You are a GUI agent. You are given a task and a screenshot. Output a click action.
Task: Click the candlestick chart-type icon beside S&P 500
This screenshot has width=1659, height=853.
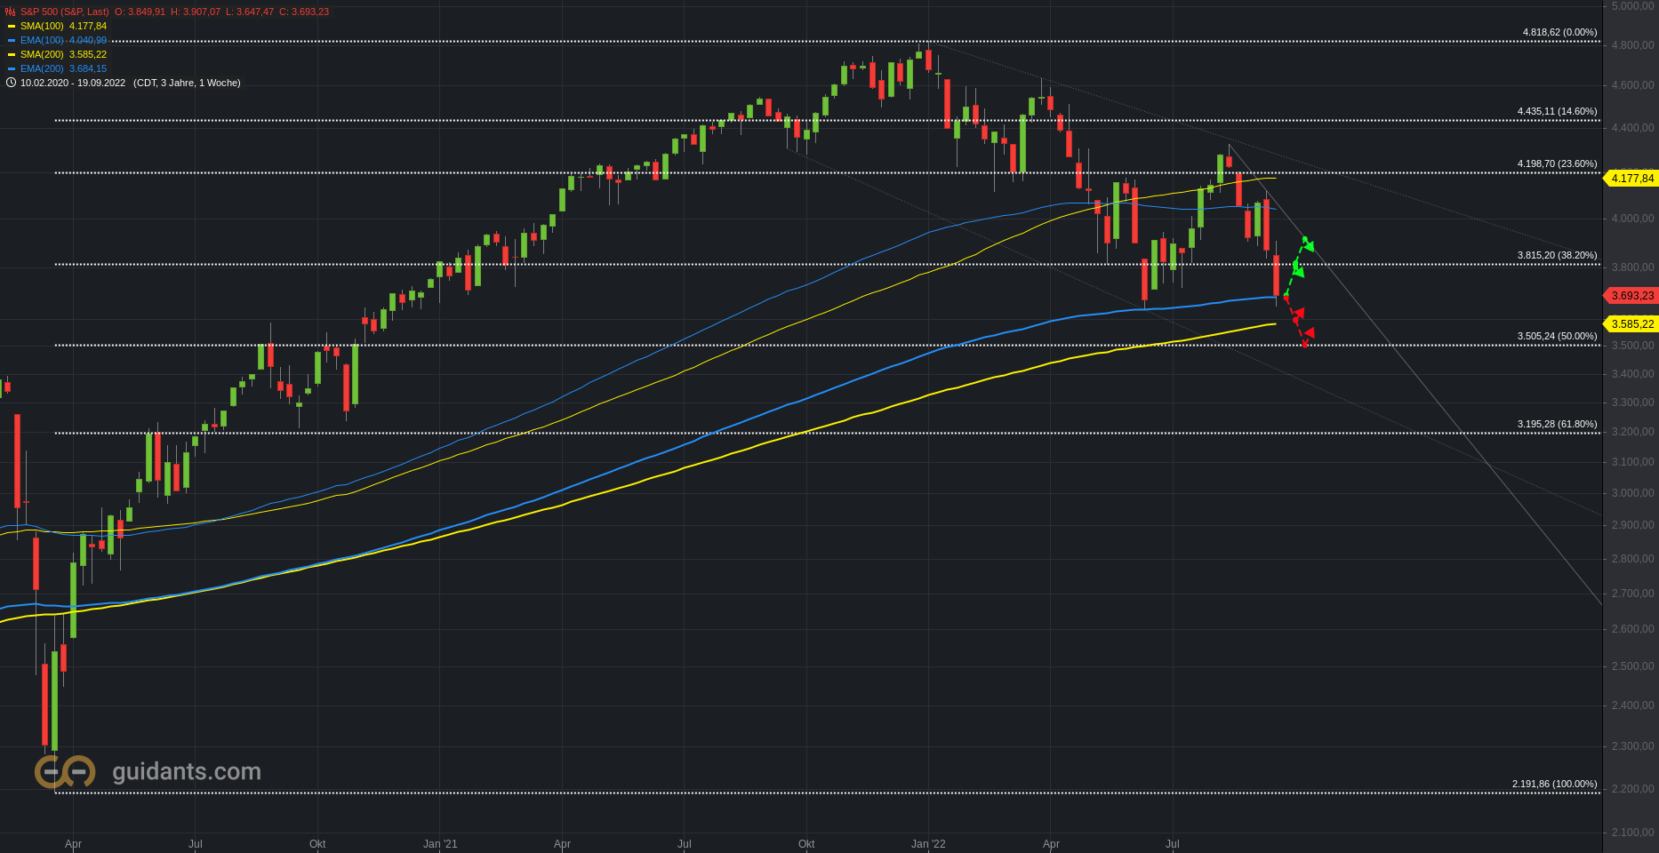coord(11,12)
